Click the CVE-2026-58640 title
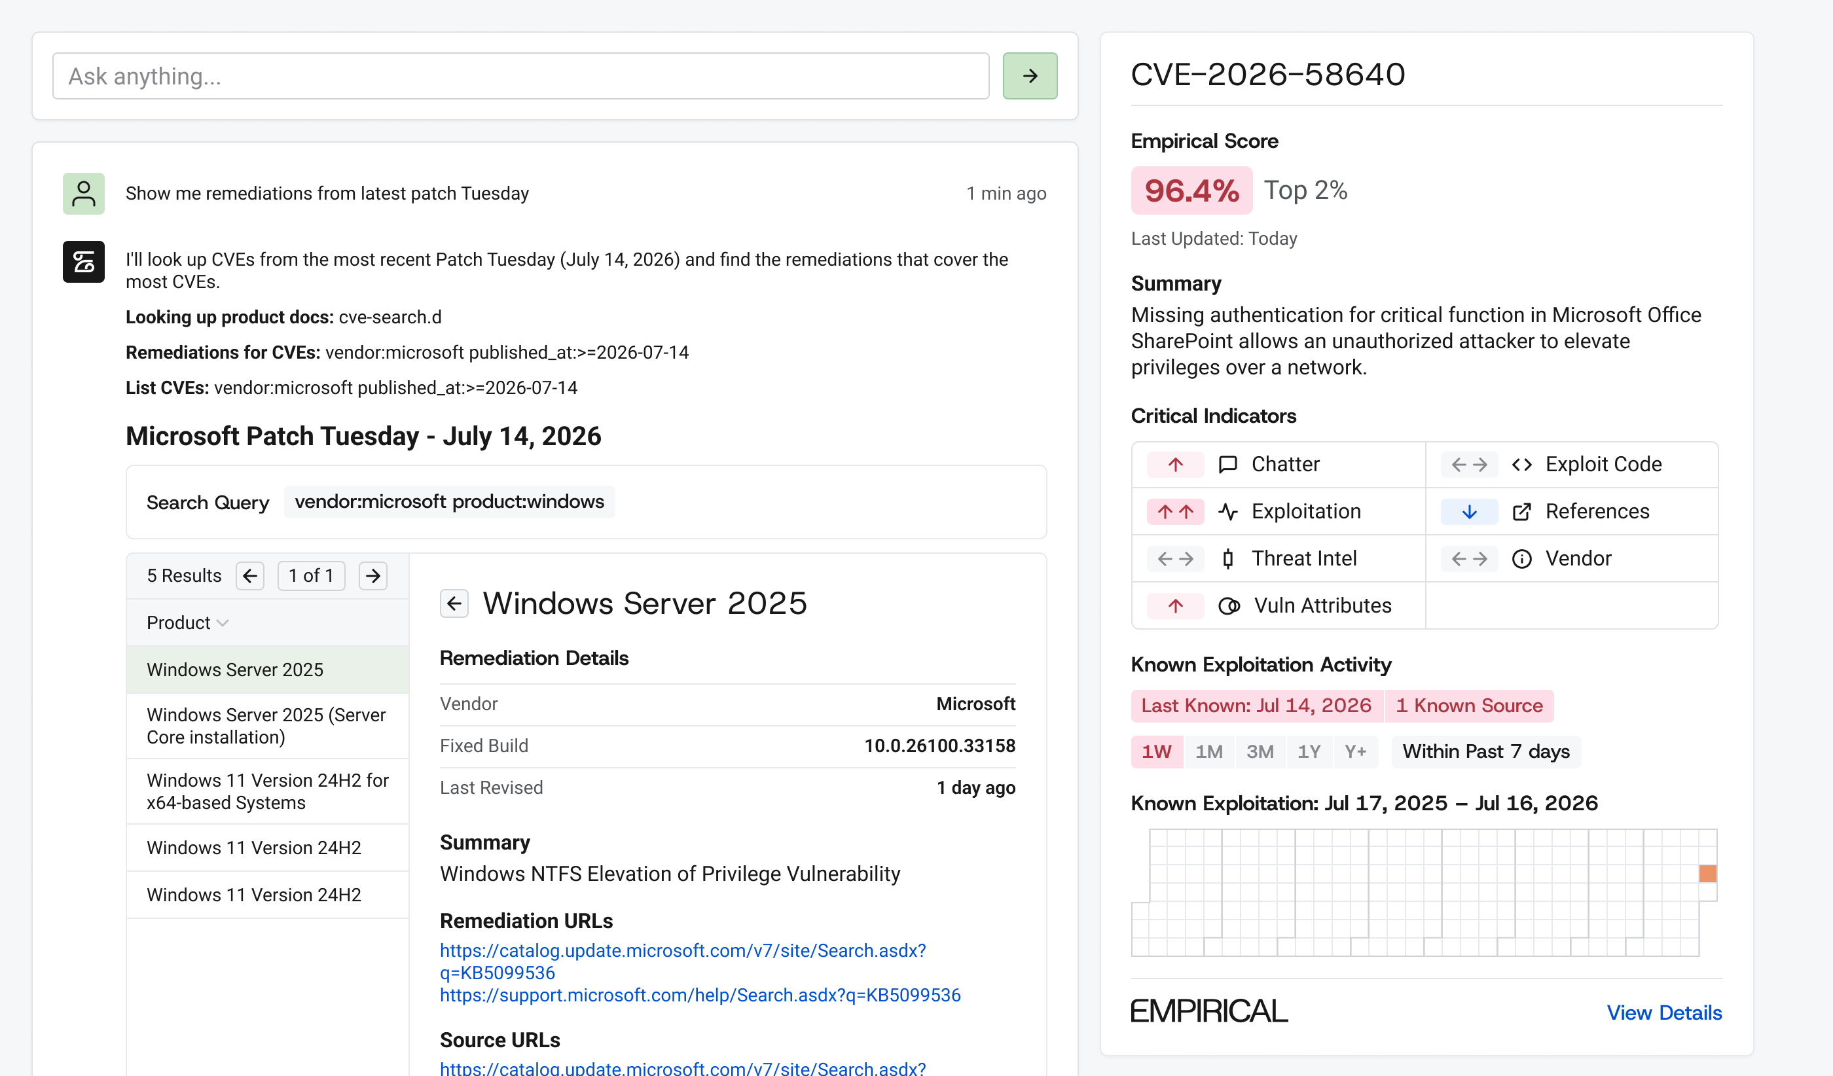The image size is (1833, 1076). [1268, 74]
